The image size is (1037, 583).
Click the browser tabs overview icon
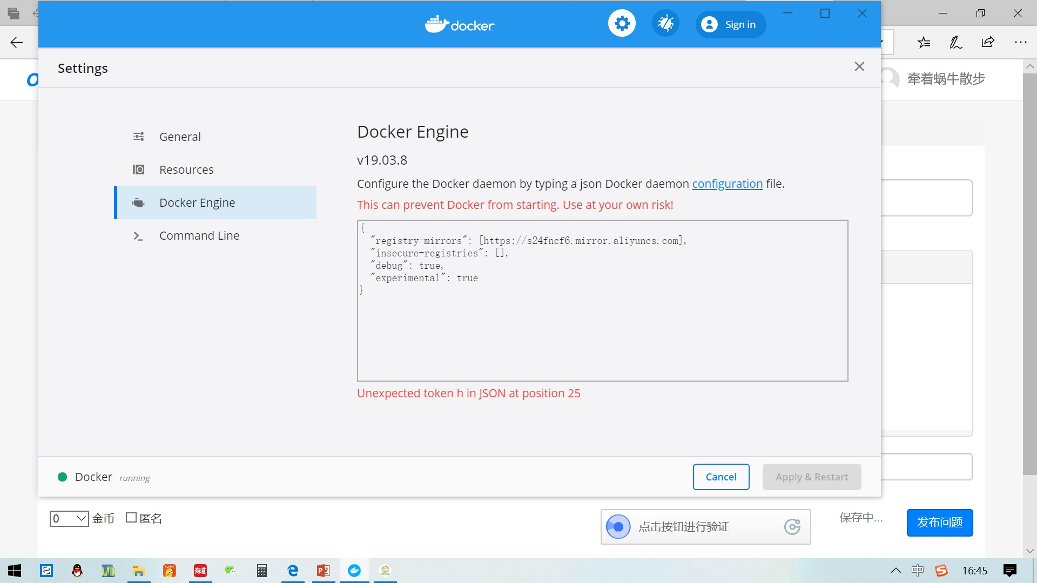(14, 13)
